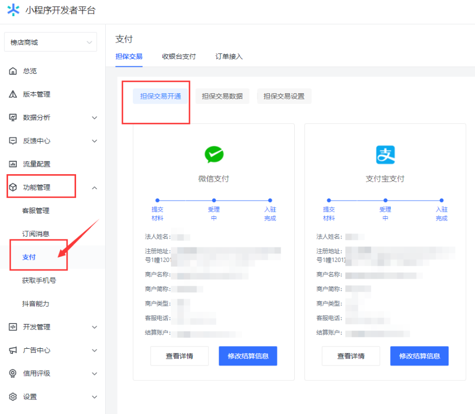Open 客服管理 submenu item

[36, 211]
